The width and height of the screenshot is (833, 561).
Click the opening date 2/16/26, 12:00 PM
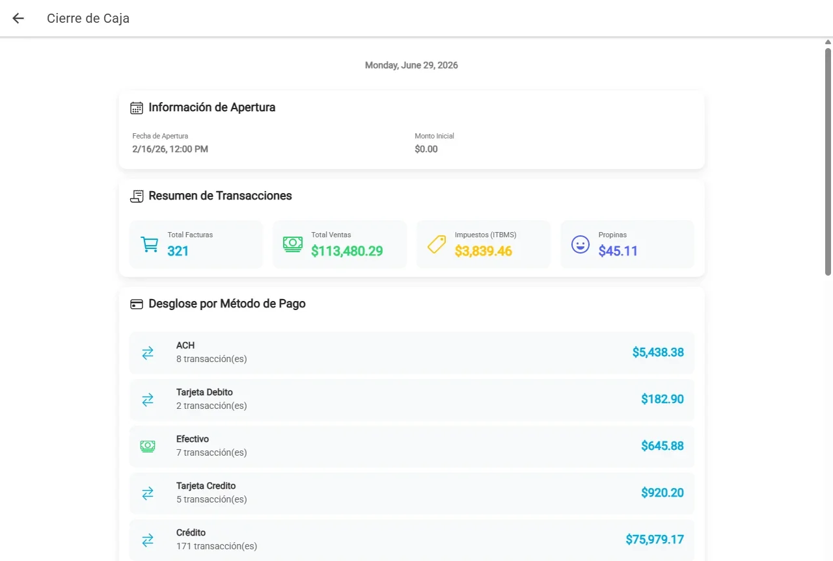coord(170,150)
